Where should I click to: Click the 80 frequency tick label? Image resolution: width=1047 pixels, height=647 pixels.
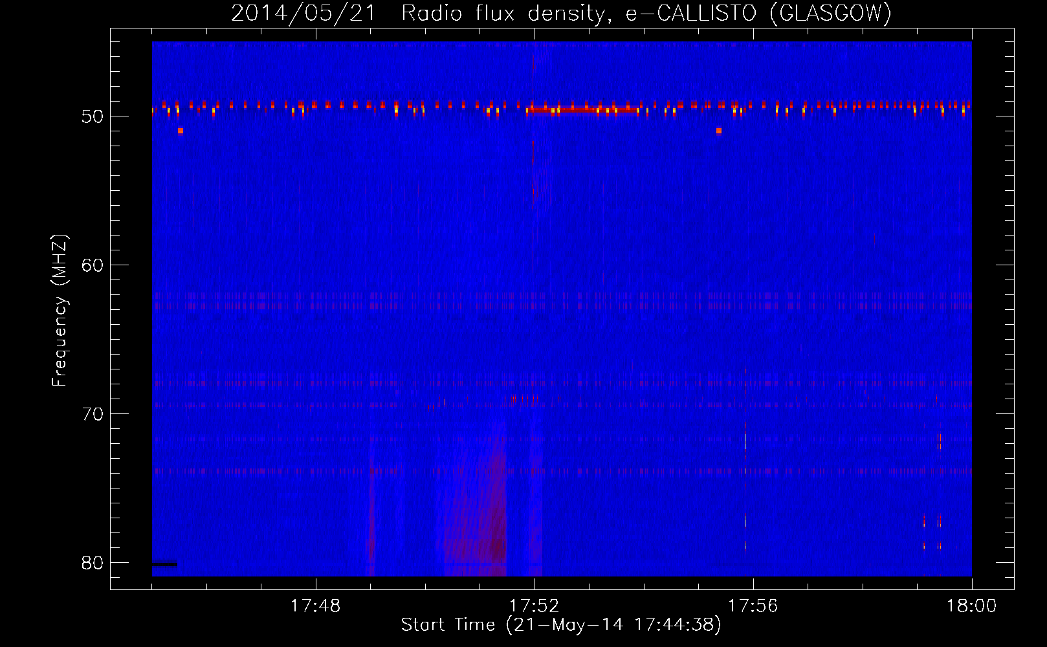pyautogui.click(x=93, y=563)
